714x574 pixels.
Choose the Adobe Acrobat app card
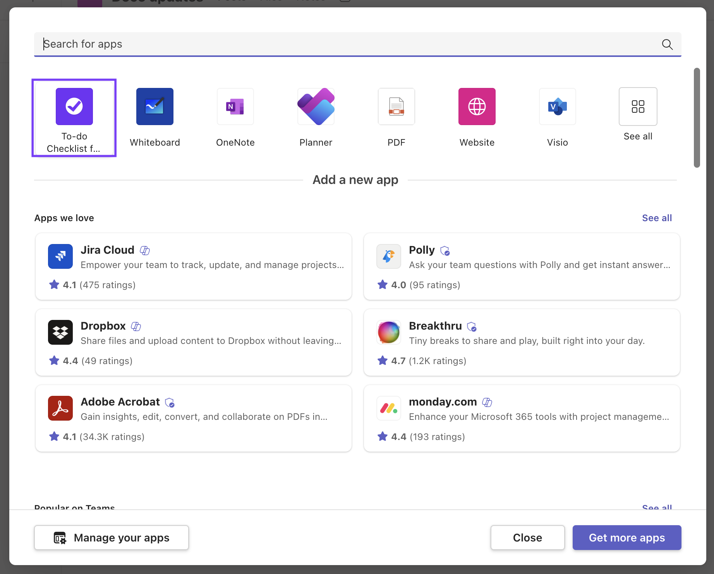click(x=194, y=418)
